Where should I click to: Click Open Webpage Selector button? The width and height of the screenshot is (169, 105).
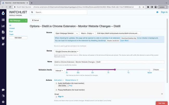tap(64, 33)
